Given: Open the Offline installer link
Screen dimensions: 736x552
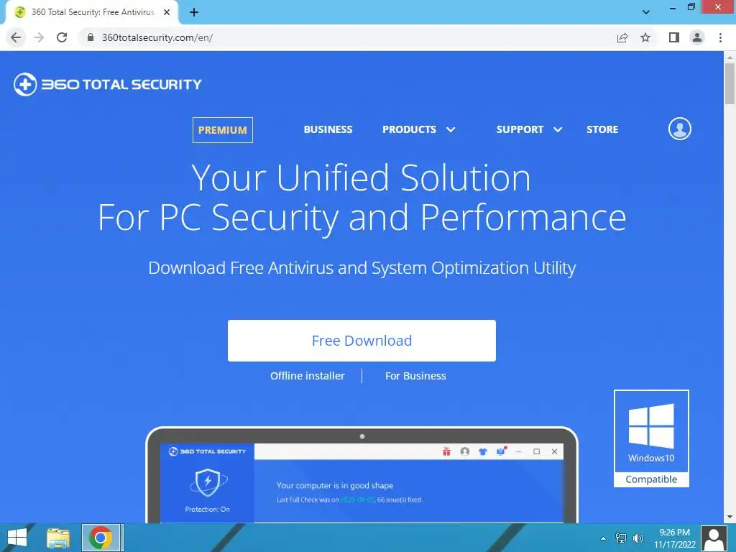Looking at the screenshot, I should [x=308, y=375].
